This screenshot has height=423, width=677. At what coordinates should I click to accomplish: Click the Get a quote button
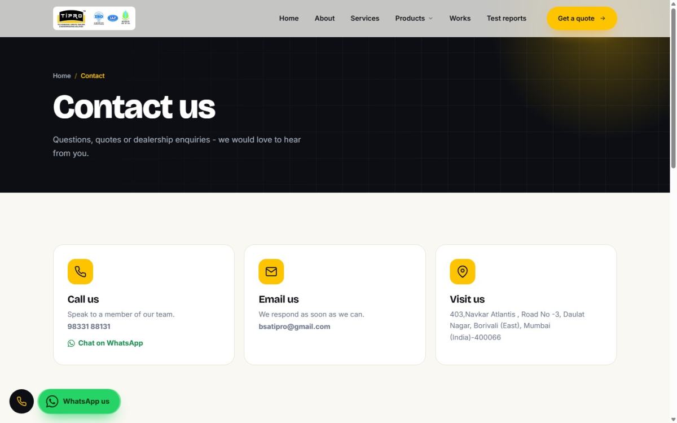pos(582,19)
